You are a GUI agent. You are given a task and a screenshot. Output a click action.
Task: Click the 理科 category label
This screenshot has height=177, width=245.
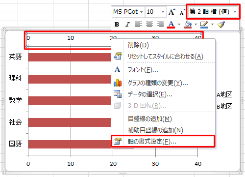pos(15,78)
